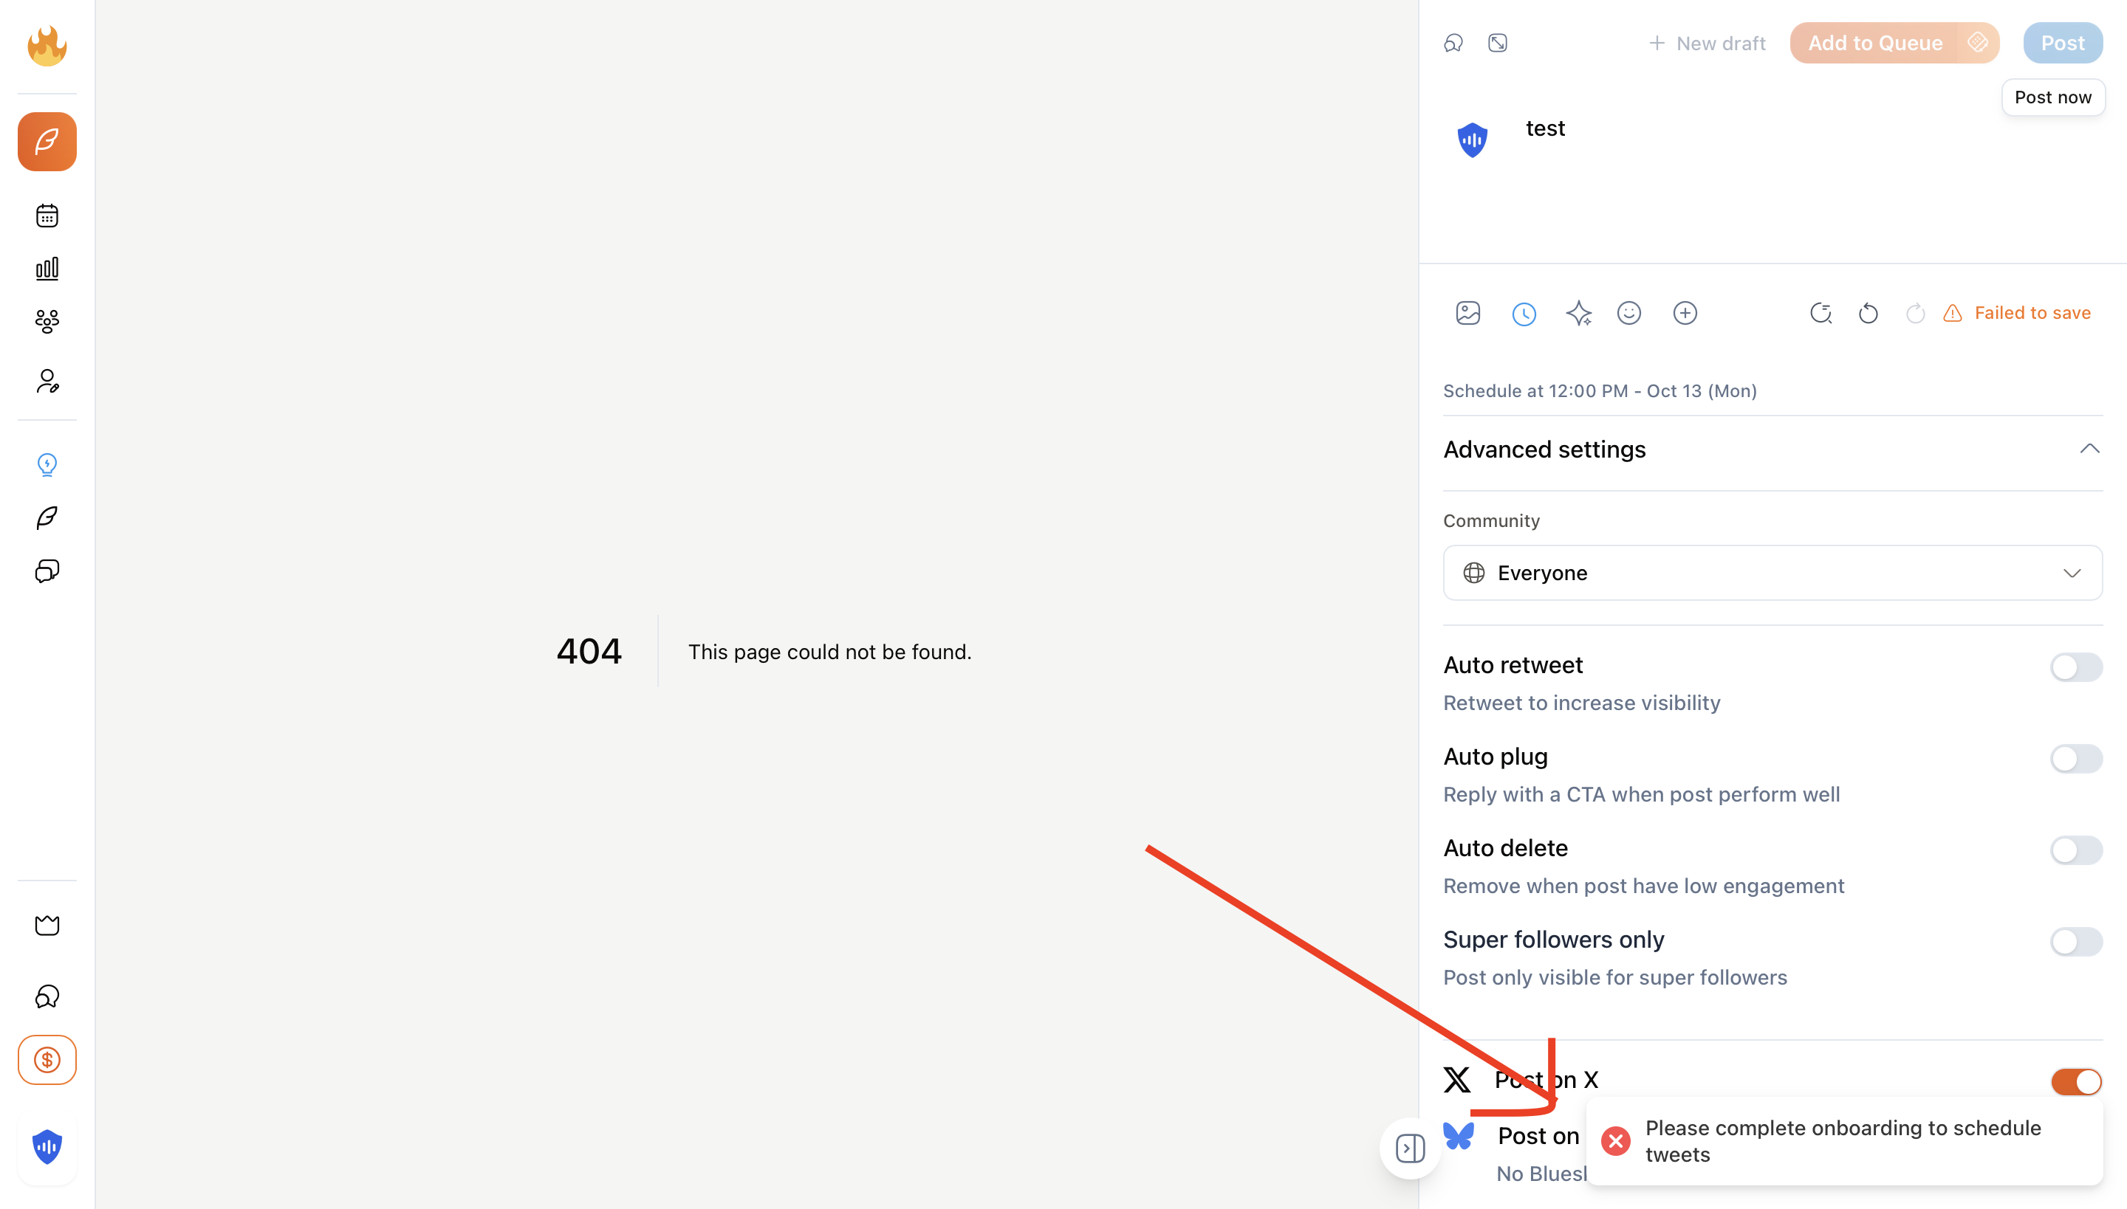Collapse the Advanced settings section
Viewport: 2127px width, 1209px height.
click(2089, 449)
